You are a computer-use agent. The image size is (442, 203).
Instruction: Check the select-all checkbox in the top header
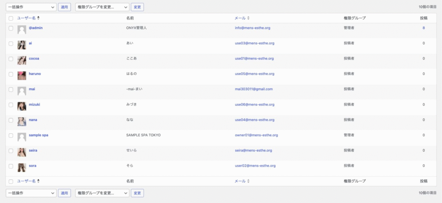click(x=11, y=18)
